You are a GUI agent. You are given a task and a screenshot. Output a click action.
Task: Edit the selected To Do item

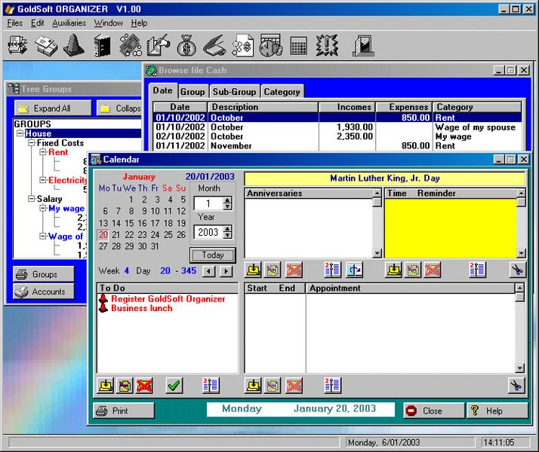pyautogui.click(x=125, y=386)
